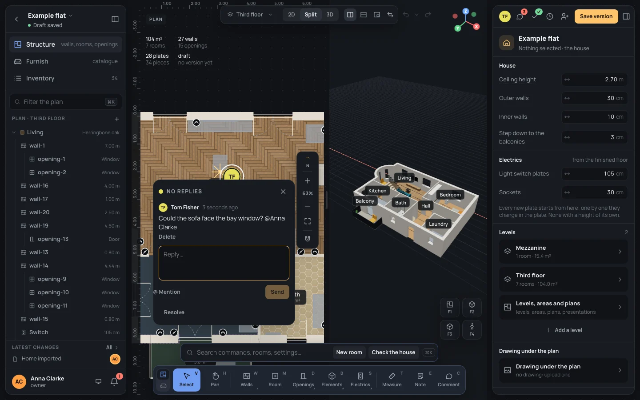Open the Inventory section

(x=66, y=78)
